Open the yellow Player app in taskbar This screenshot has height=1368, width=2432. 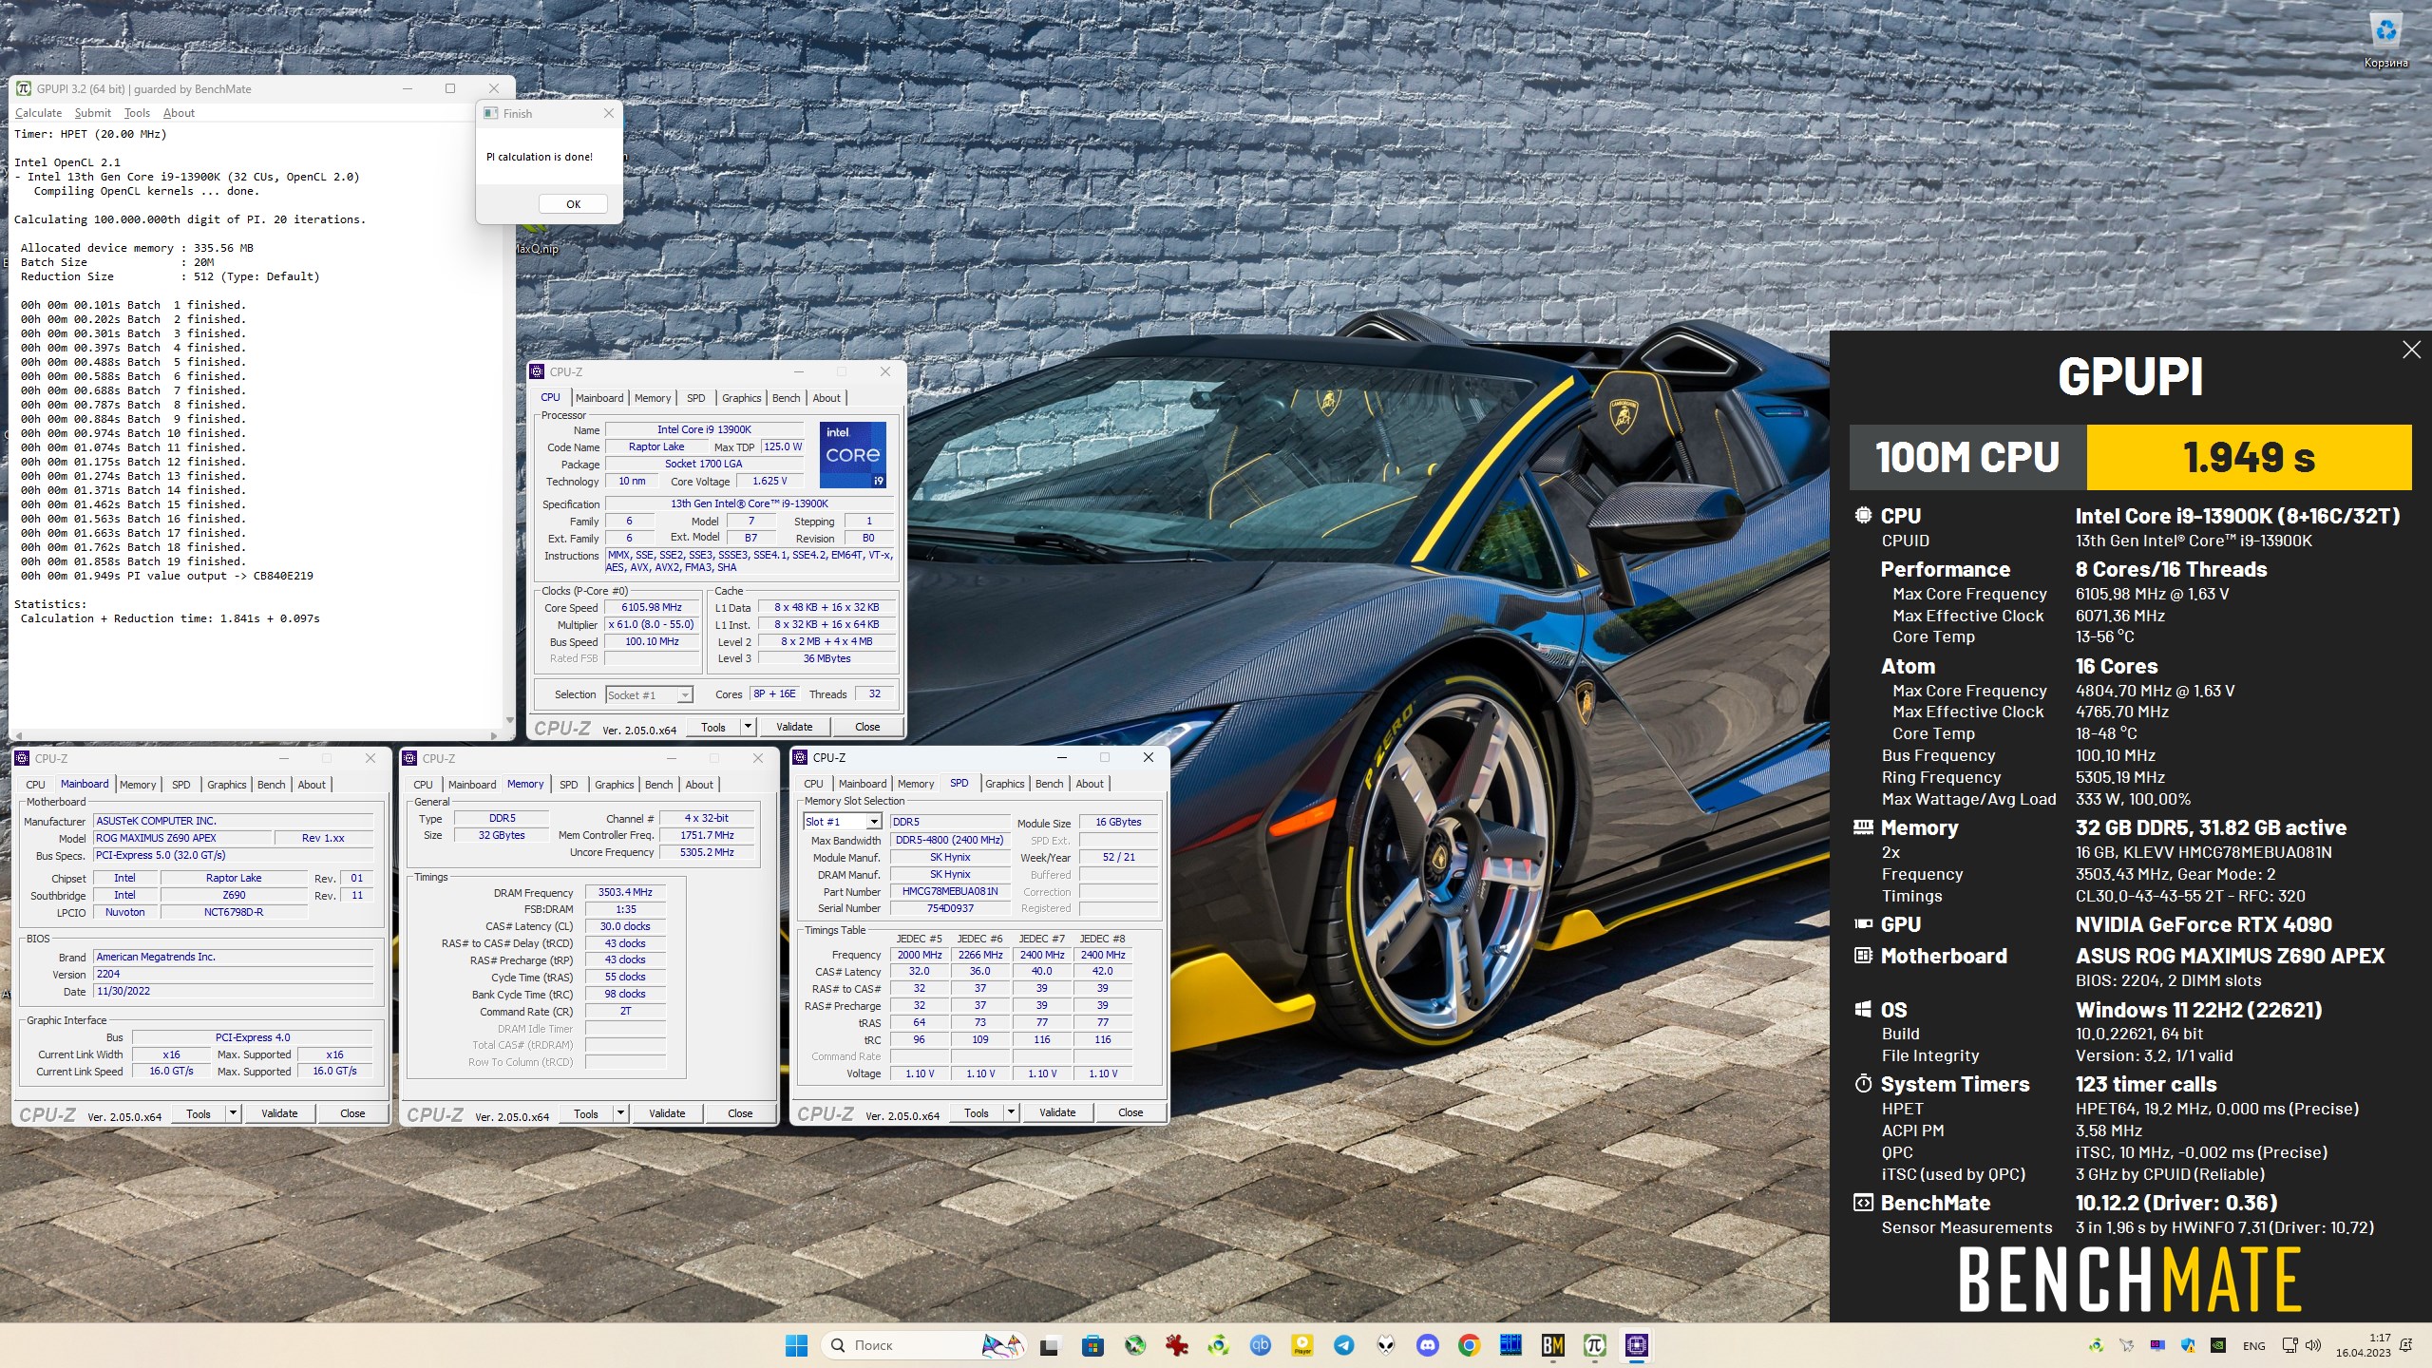pyautogui.click(x=1302, y=1345)
